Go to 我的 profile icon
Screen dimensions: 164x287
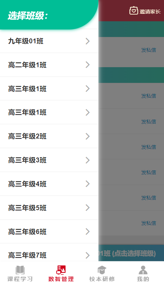tap(143, 270)
